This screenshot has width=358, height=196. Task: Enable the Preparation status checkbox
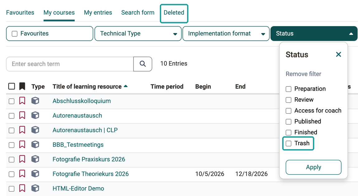click(289, 89)
